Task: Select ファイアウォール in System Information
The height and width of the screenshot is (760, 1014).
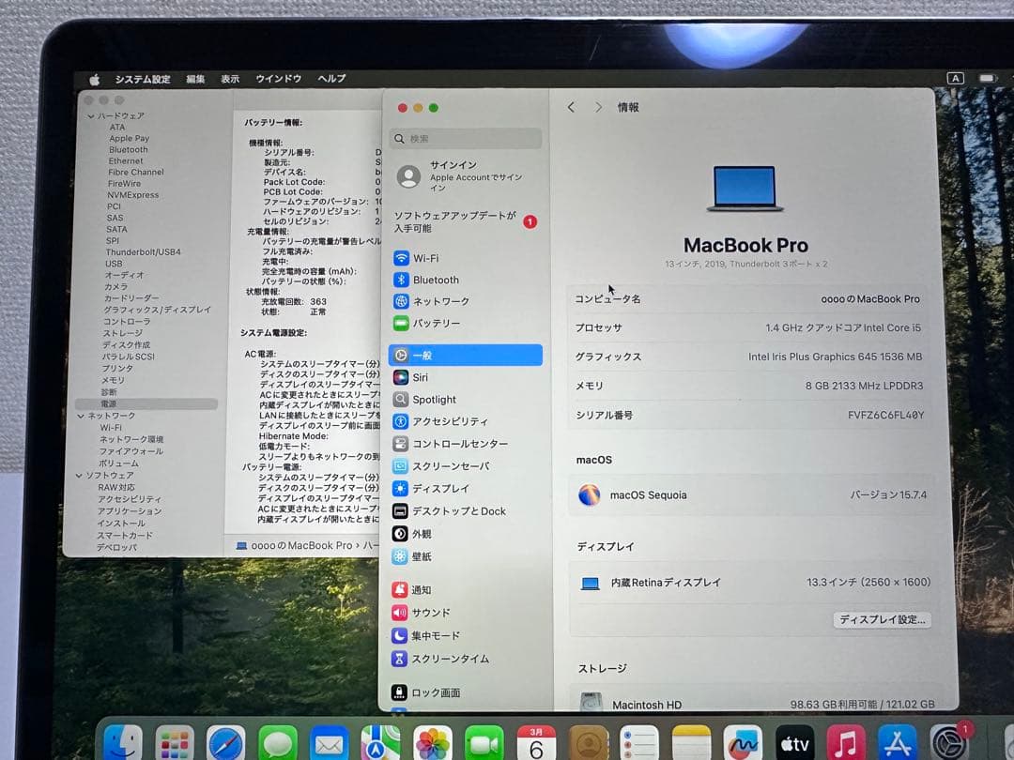Action: pyautogui.click(x=131, y=451)
